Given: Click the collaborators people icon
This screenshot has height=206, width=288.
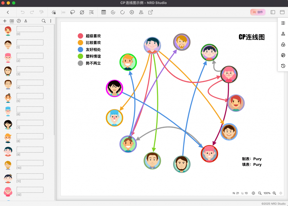Looking at the screenshot, I should point(141,12).
